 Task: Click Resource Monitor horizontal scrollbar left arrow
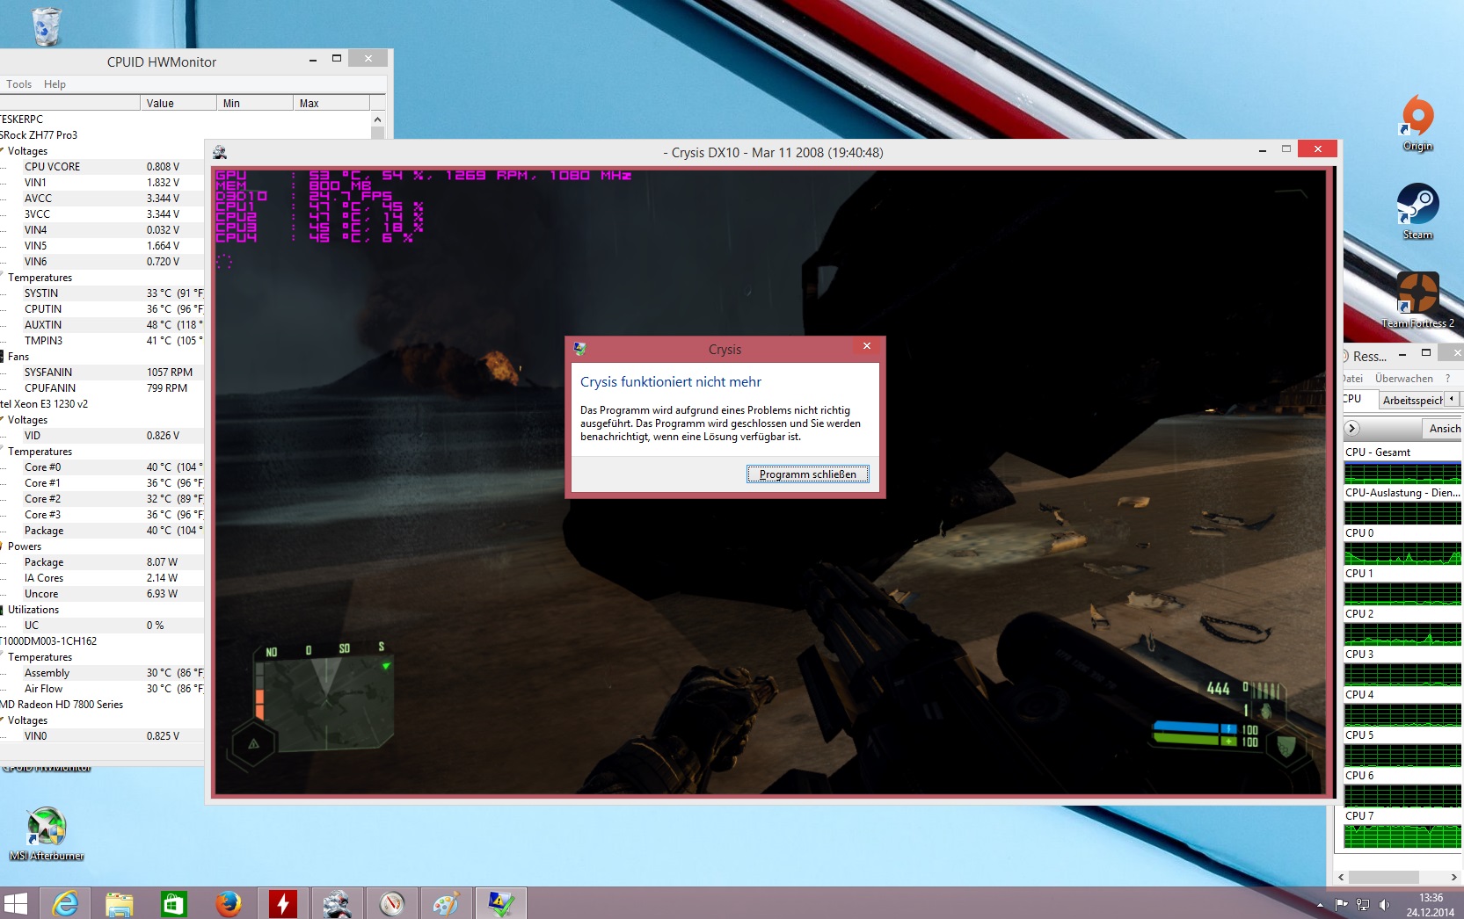tap(1341, 877)
